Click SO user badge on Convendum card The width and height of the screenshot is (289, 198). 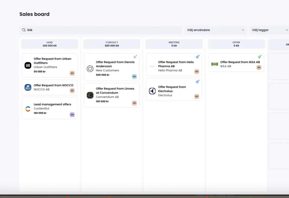coord(134,103)
